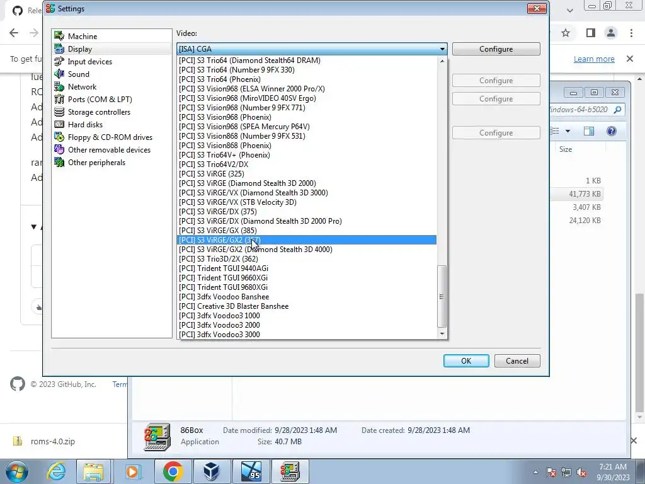
Task: Click the Explorer help icon
Action: 611,131
